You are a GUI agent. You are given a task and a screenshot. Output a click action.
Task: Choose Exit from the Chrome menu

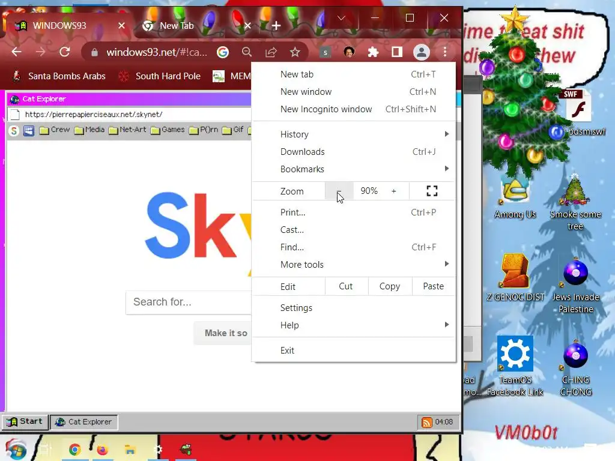coord(353,351)
